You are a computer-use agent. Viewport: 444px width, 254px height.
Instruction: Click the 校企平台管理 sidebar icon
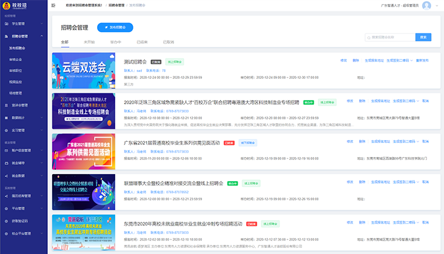[6, 233]
